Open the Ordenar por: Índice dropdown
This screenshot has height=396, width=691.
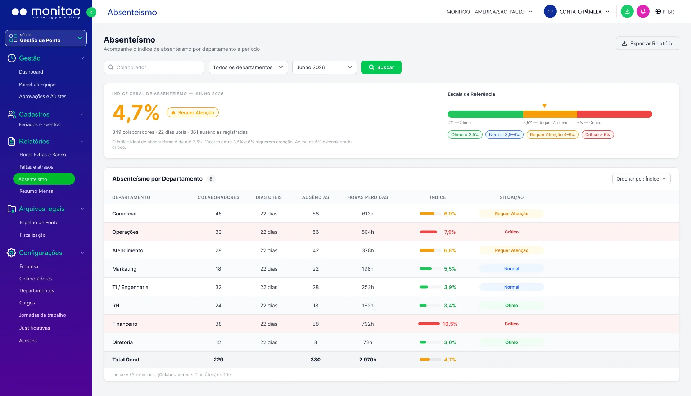coord(641,179)
